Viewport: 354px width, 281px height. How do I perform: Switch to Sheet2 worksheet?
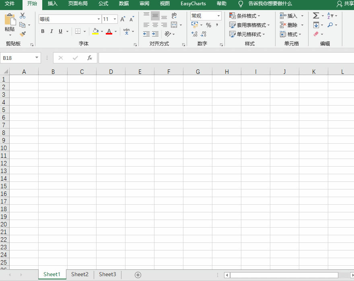79,274
